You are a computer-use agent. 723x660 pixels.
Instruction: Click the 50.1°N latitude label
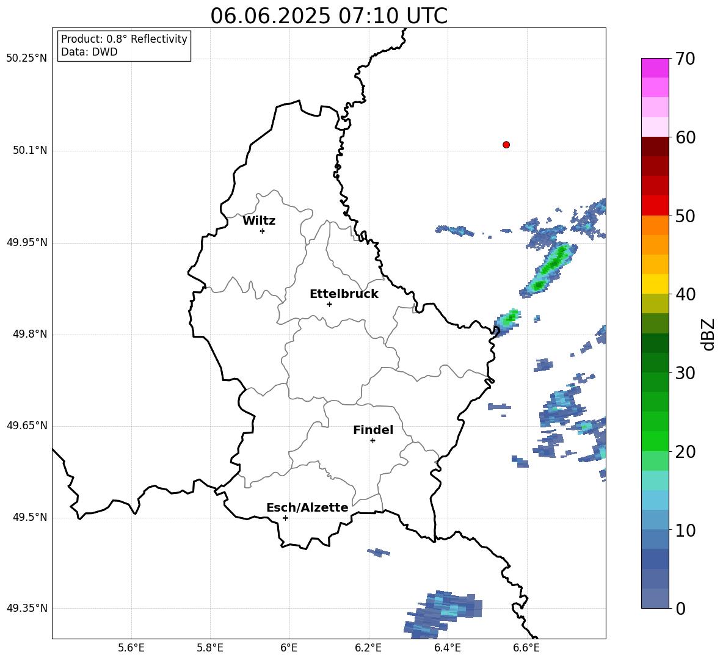[x=30, y=151]
